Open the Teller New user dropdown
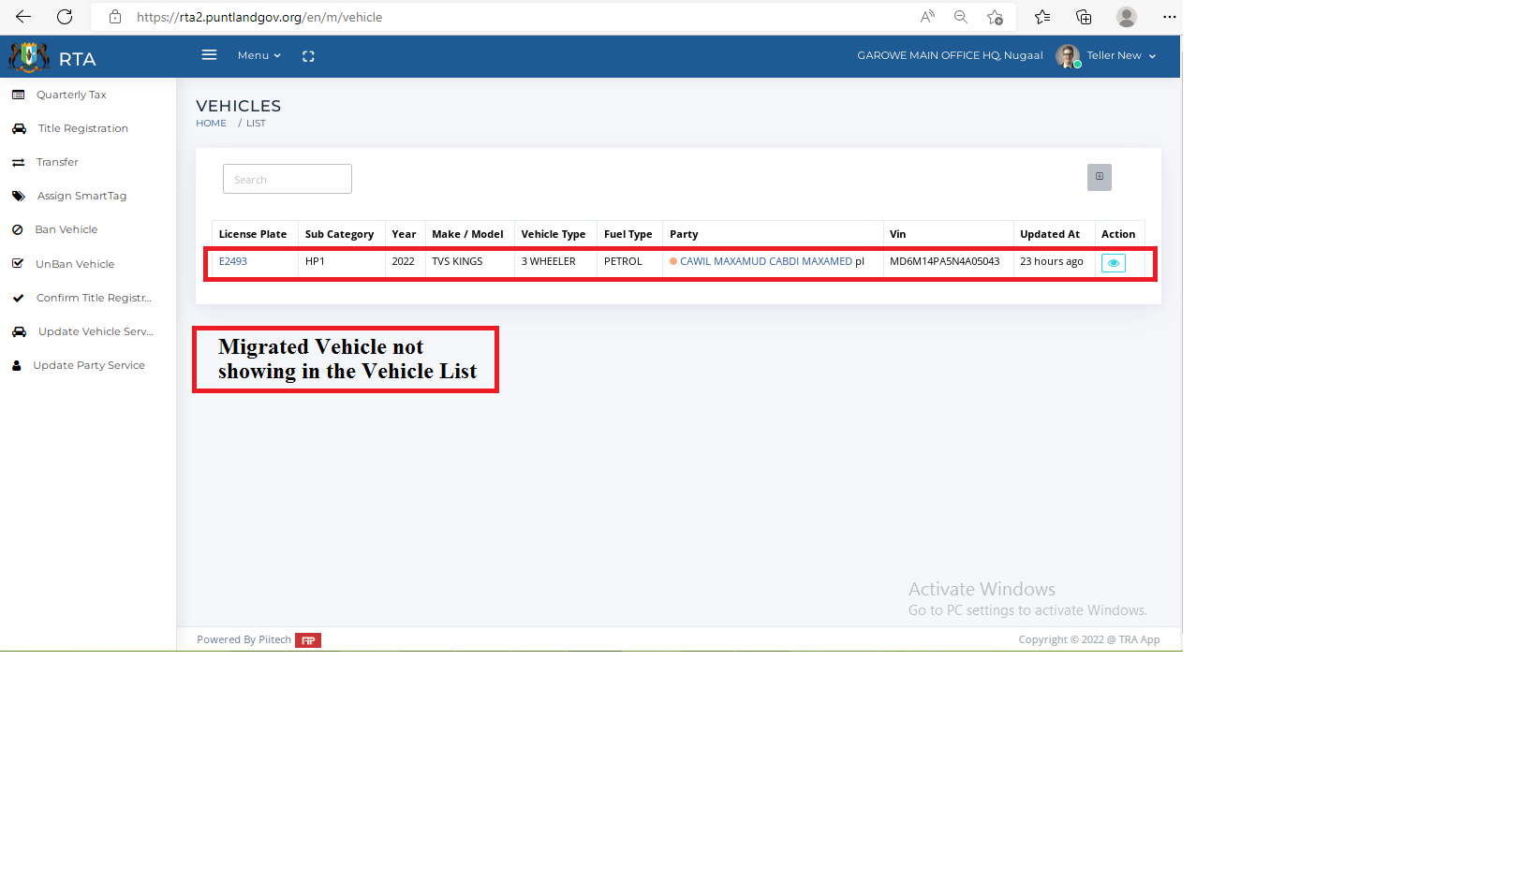The width and height of the screenshot is (1521, 895). tap(1121, 55)
